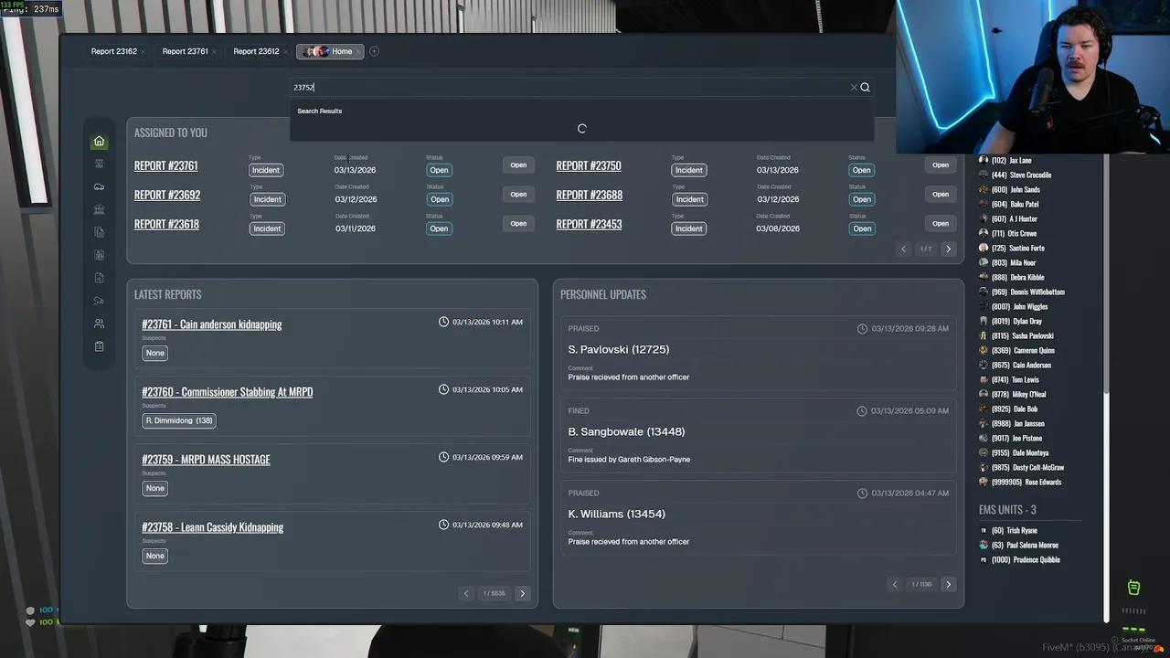Open the personnel people sidebar icon

100,324
